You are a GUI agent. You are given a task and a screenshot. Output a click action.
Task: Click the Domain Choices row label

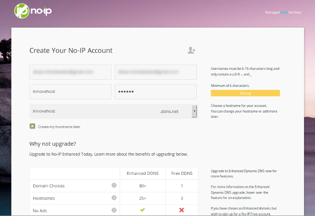click(49, 186)
